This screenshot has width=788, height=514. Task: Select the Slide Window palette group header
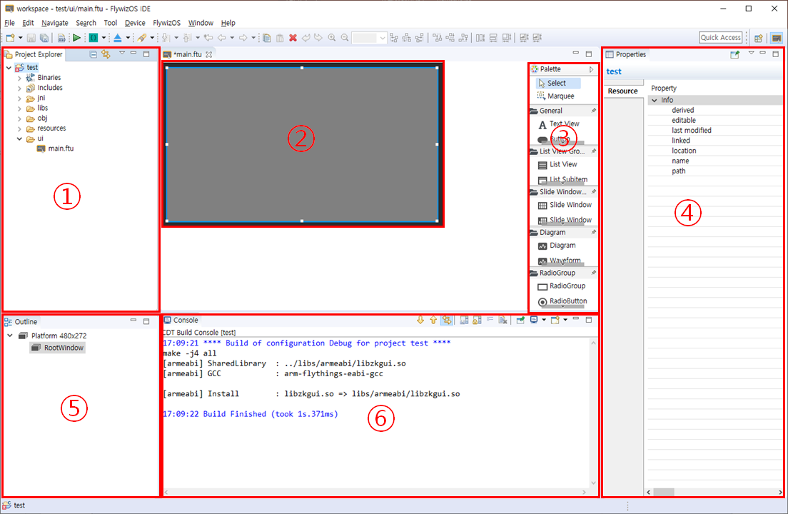[x=562, y=192]
